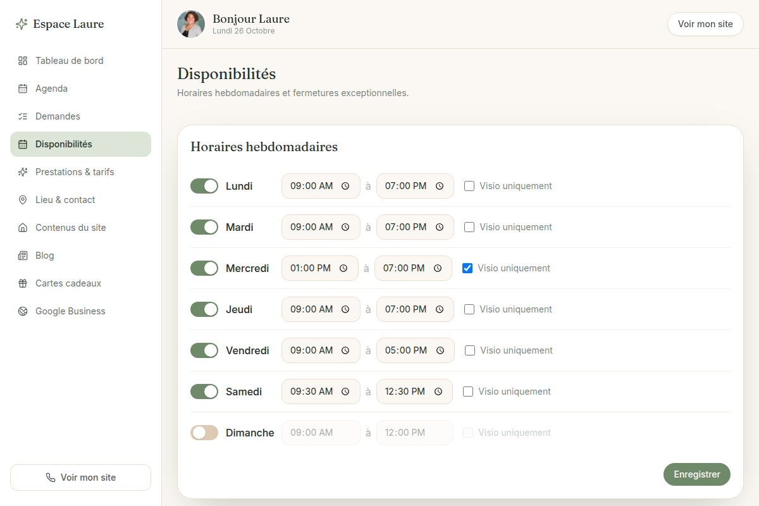This screenshot has width=759, height=506.
Task: Click the Lieu & contact pin icon
Action: point(23,200)
